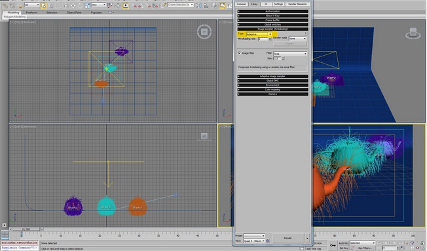Switch to the Render Elements tab
427x251 pixels.
[x=297, y=4]
